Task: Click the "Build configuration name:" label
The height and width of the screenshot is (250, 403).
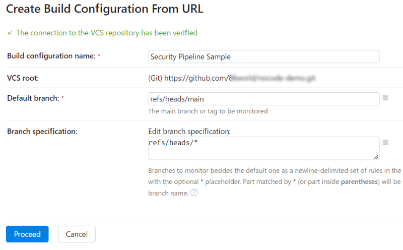Action: click(51, 56)
